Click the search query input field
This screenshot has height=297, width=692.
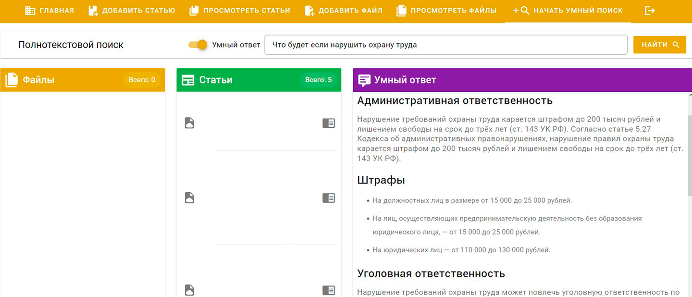click(445, 45)
